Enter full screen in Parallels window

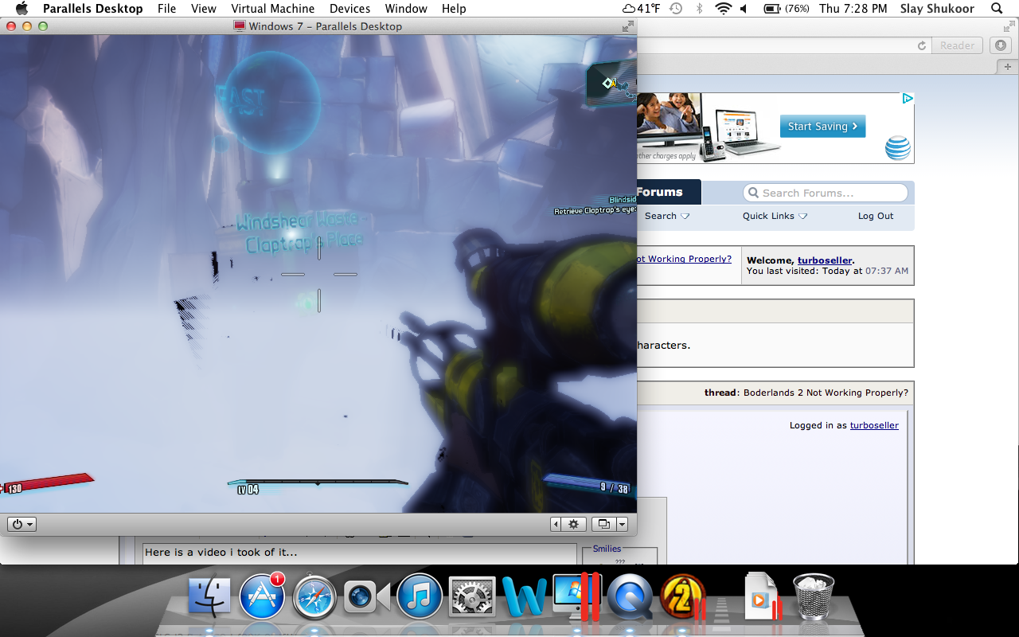(627, 26)
